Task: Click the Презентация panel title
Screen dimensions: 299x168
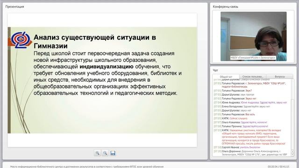Action: coord(14,7)
